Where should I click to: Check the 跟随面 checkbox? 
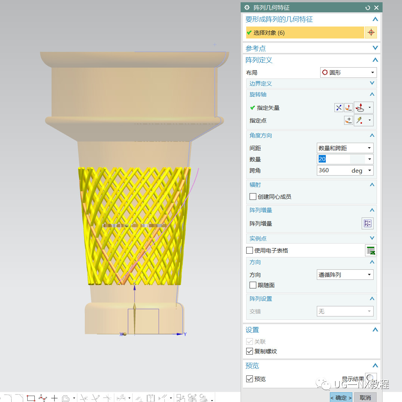pyautogui.click(x=253, y=285)
